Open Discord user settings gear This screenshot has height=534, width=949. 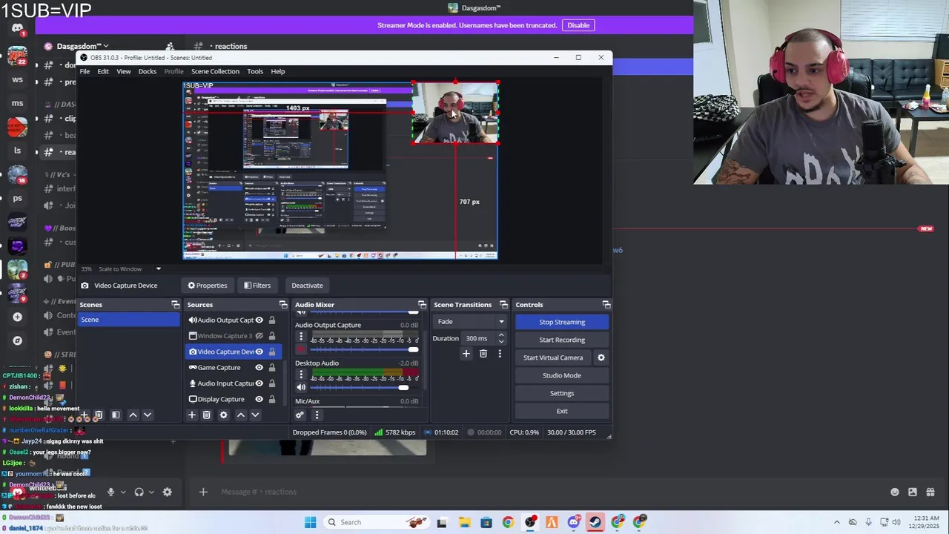tap(167, 492)
